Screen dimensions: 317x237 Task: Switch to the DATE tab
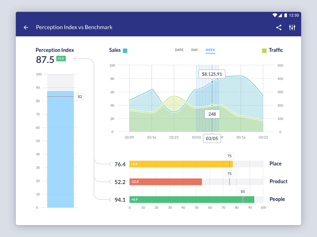(179, 50)
